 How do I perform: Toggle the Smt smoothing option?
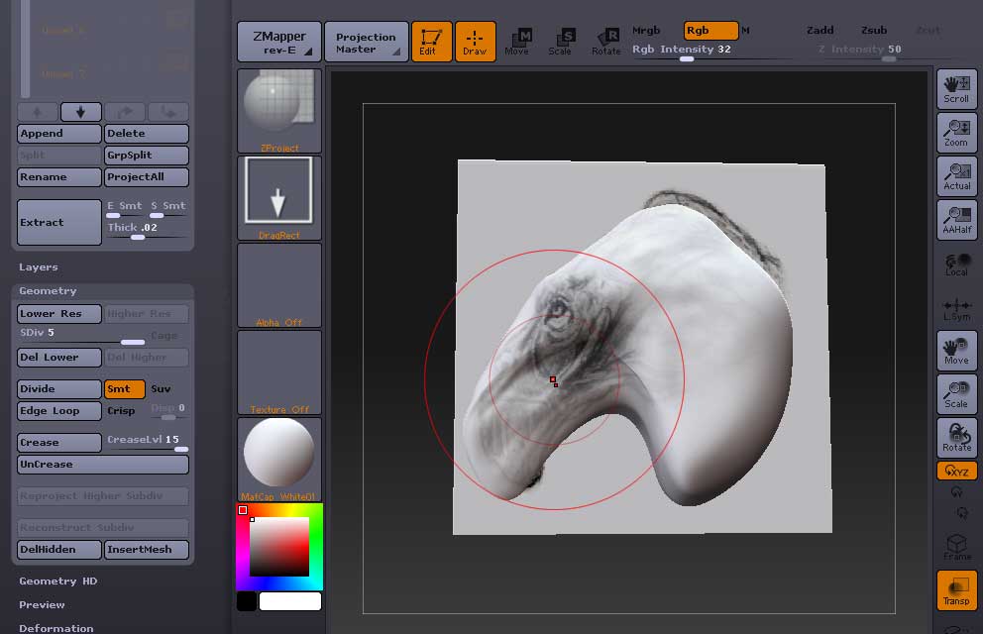[125, 389]
